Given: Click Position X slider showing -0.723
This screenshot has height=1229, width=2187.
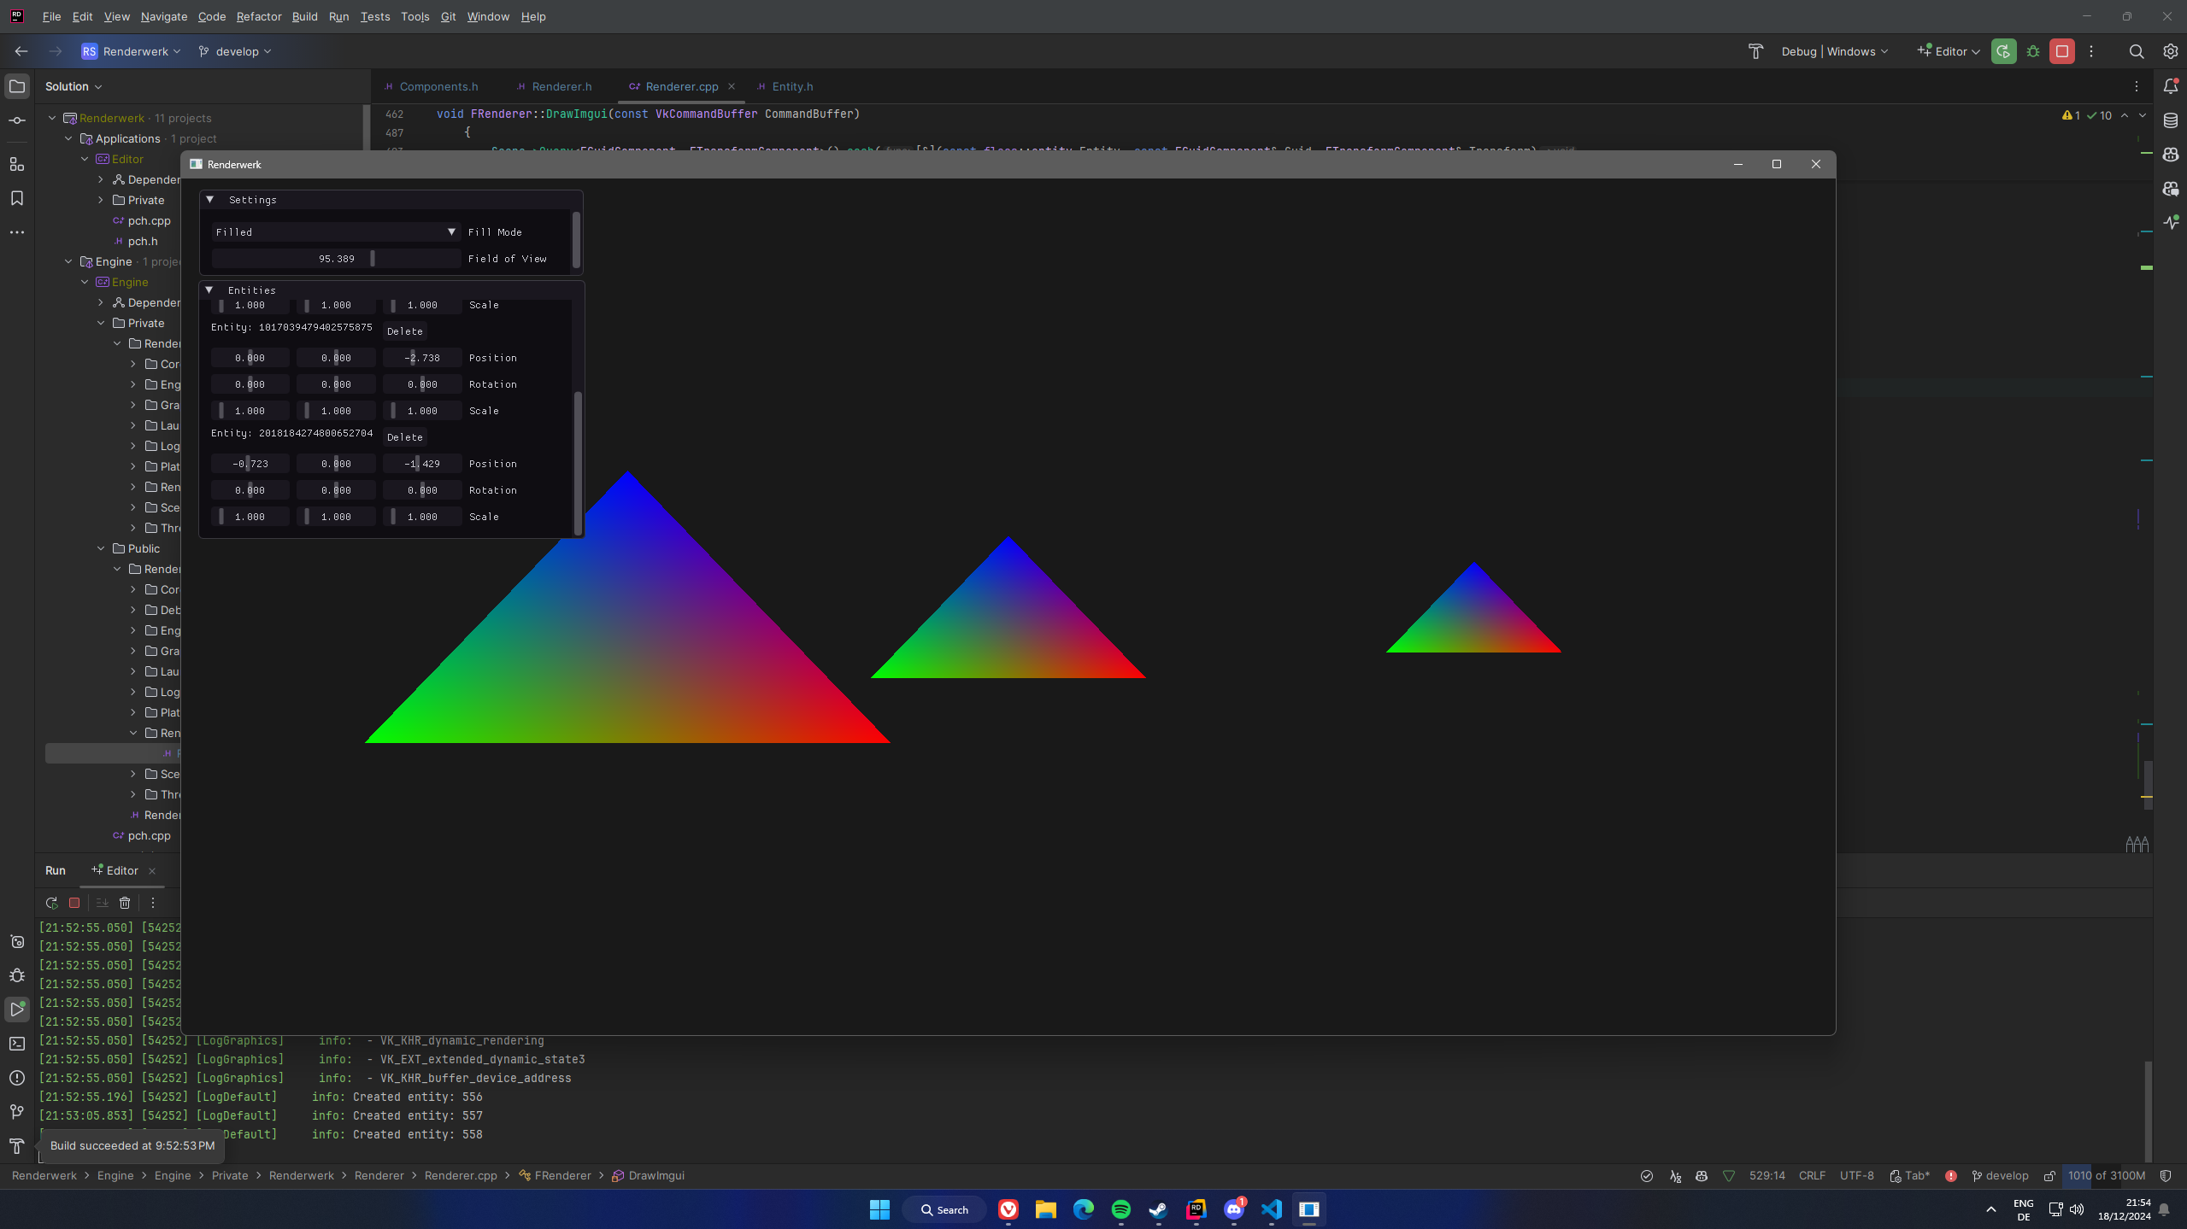Looking at the screenshot, I should click(x=250, y=464).
